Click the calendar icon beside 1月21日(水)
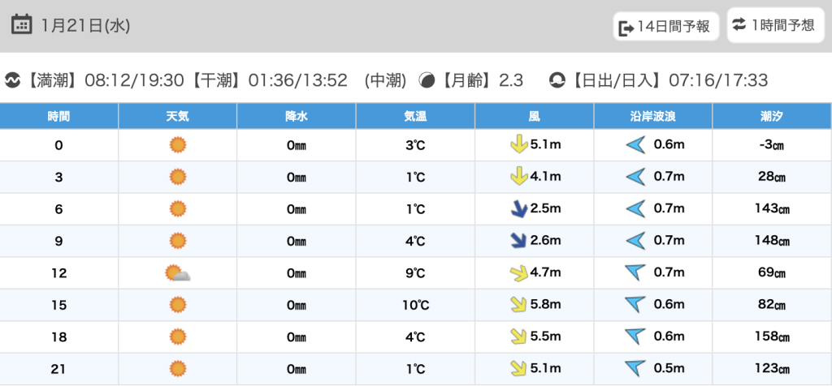 point(23,24)
